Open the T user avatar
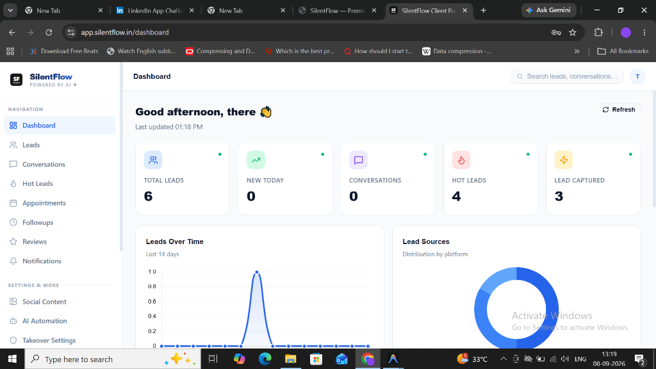 637,76
